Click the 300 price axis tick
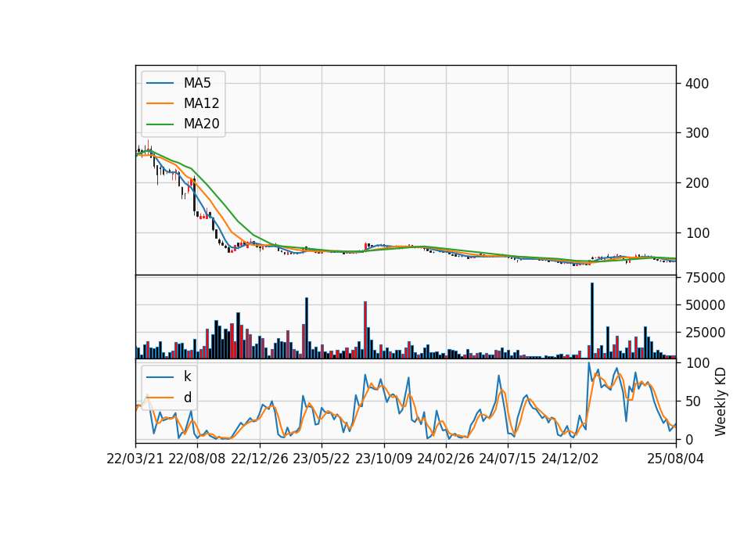The width and height of the screenshot is (751, 540). (x=697, y=133)
